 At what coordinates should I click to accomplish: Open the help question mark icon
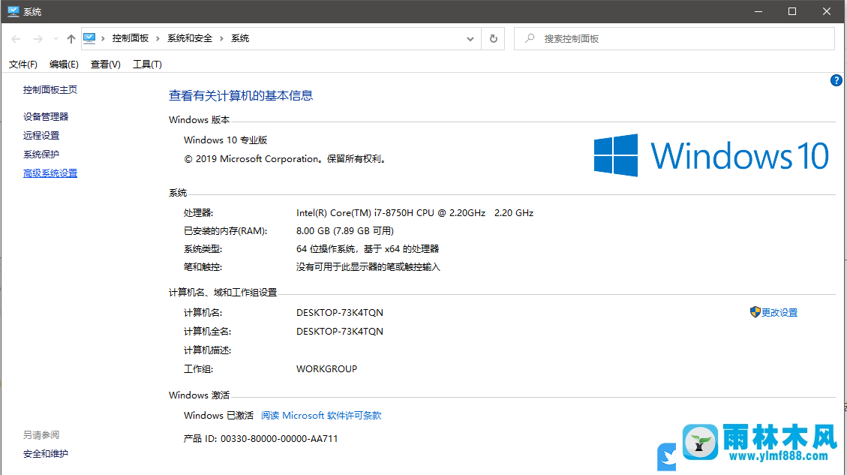[836, 80]
